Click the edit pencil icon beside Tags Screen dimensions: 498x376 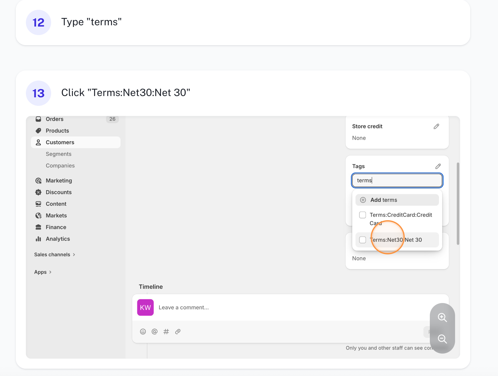click(438, 166)
